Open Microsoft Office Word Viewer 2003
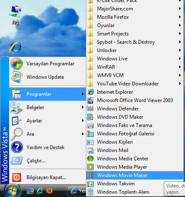 [135, 100]
